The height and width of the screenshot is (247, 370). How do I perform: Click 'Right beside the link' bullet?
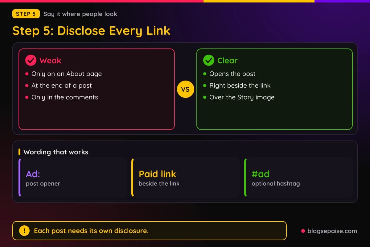[240, 86]
